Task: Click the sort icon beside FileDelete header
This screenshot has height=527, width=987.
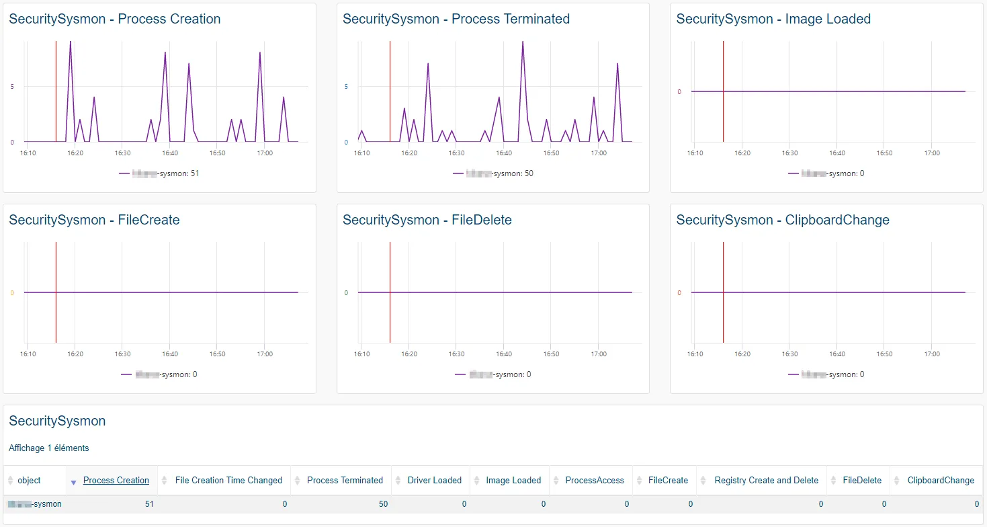Action: pos(834,480)
